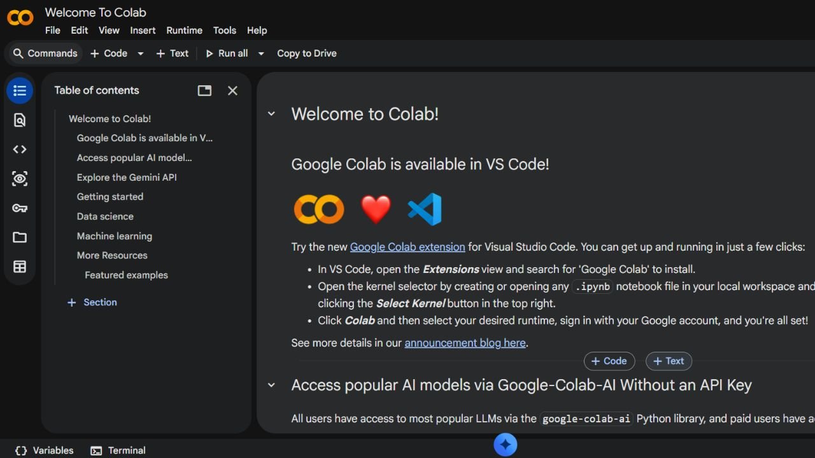Screen dimensions: 815x458
Task: Pop out Table of contents panel
Action: [x=204, y=90]
